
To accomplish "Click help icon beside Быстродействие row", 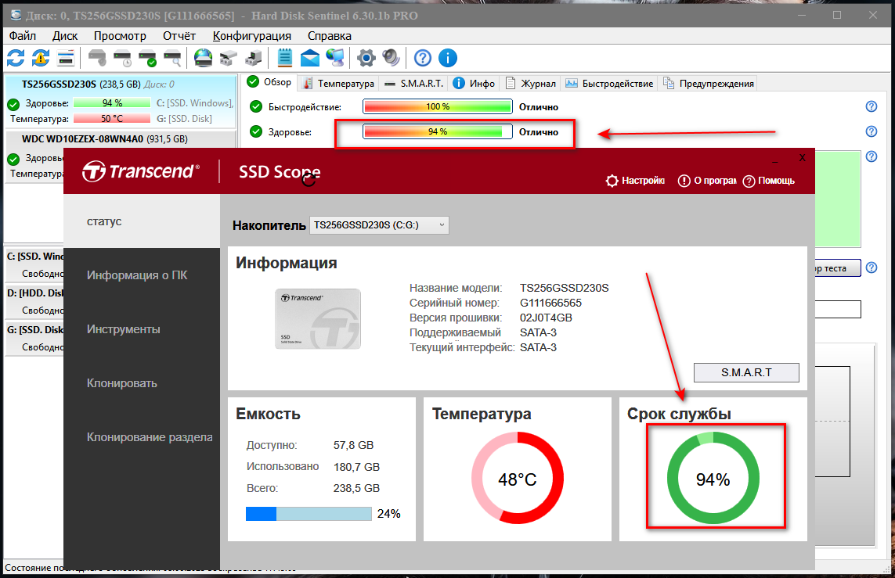I will 871,106.
